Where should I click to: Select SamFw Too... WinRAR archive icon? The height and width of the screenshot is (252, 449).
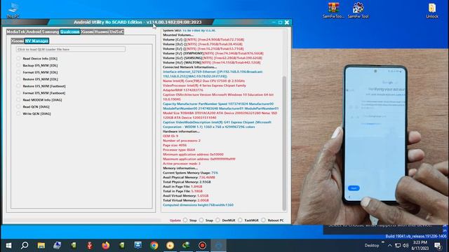coord(334,10)
